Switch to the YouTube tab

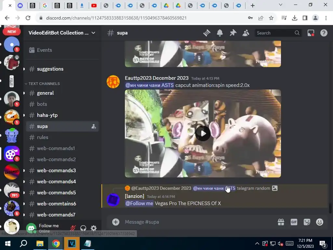pos(94,6)
